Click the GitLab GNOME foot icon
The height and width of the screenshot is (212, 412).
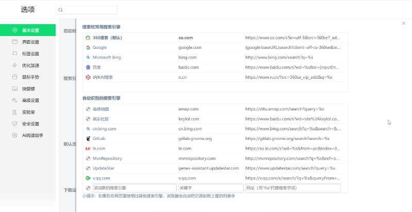coord(88,138)
